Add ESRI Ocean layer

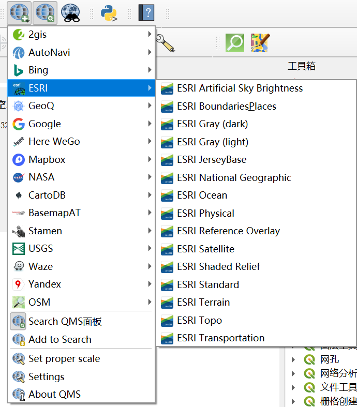[x=256, y=195]
